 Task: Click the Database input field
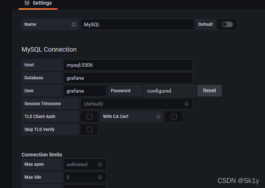128,78
